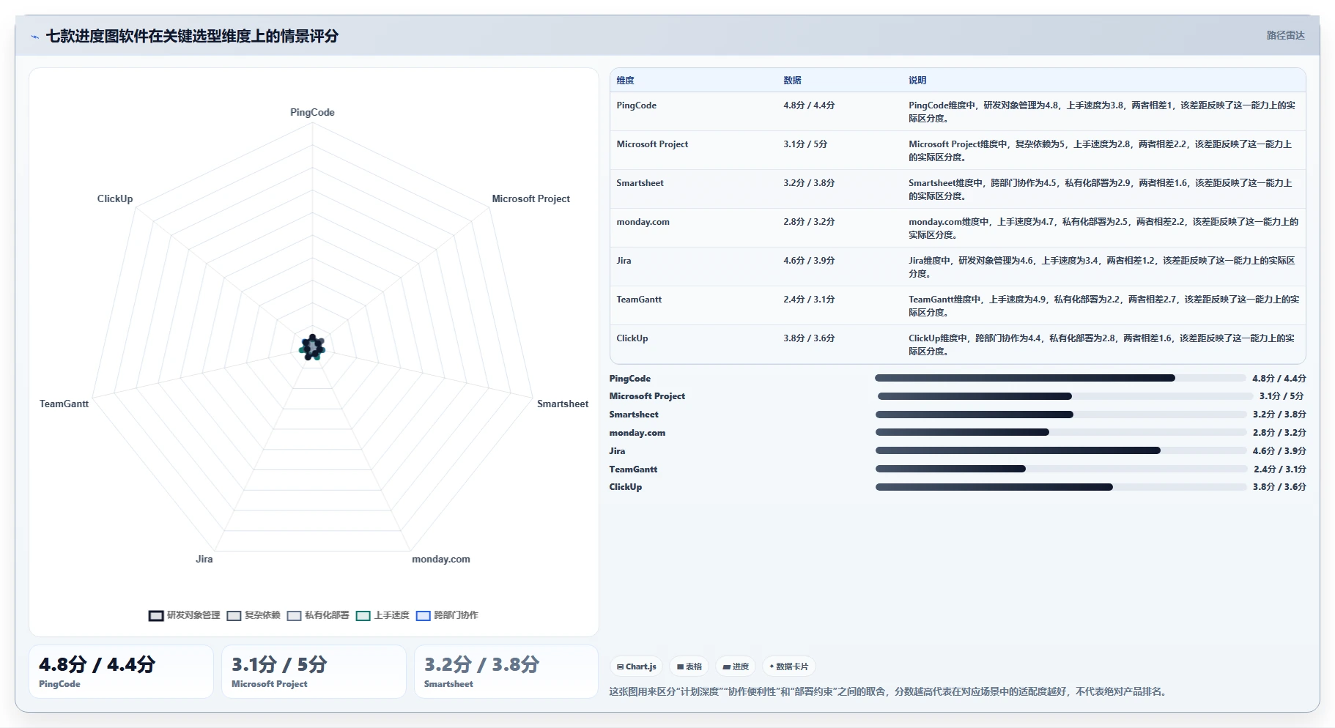Select the TeamGantt progress bar

1062,469
